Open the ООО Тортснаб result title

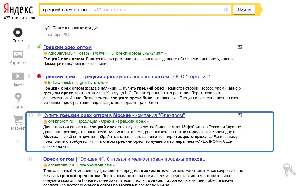(127, 76)
